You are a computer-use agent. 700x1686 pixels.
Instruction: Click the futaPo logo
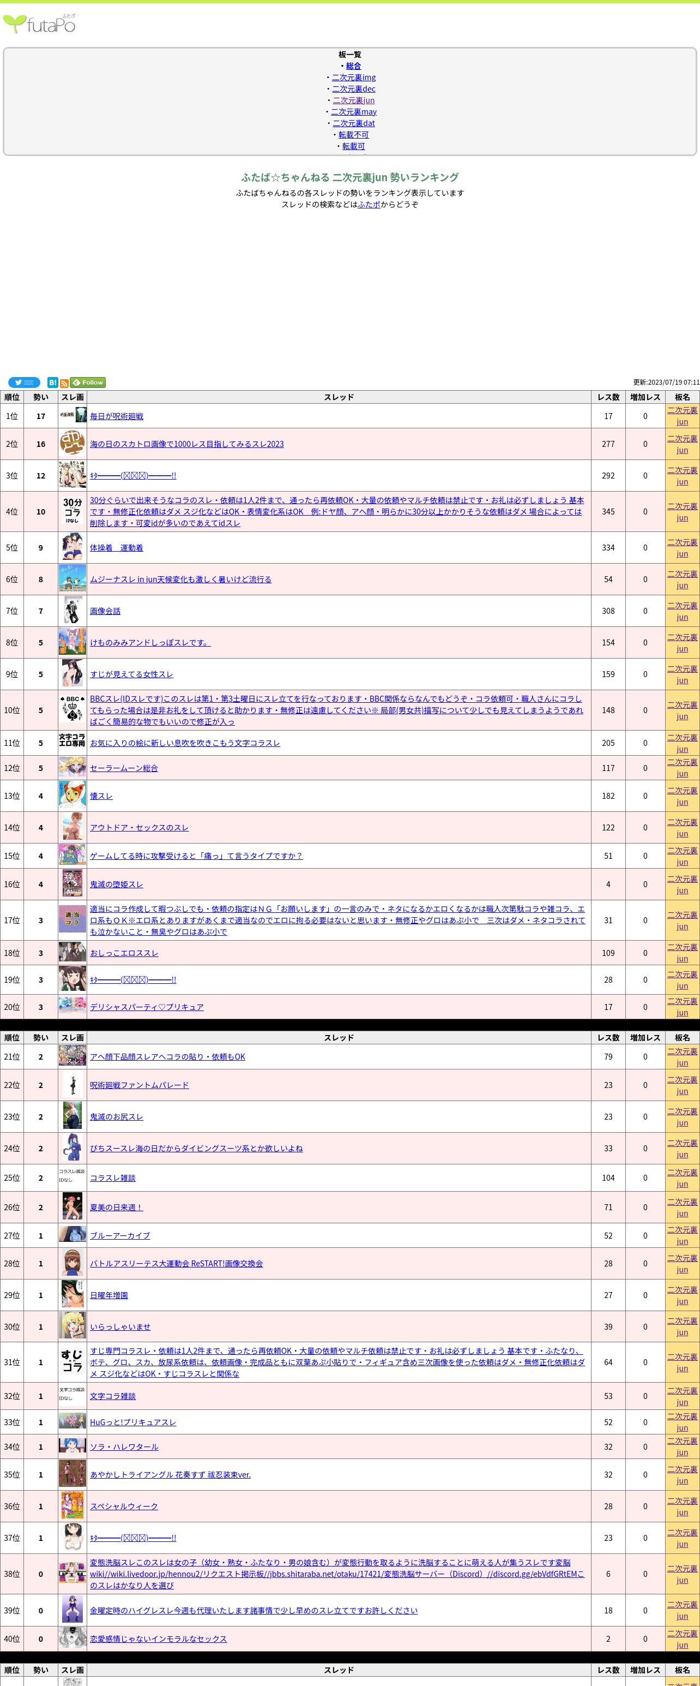pyautogui.click(x=39, y=23)
